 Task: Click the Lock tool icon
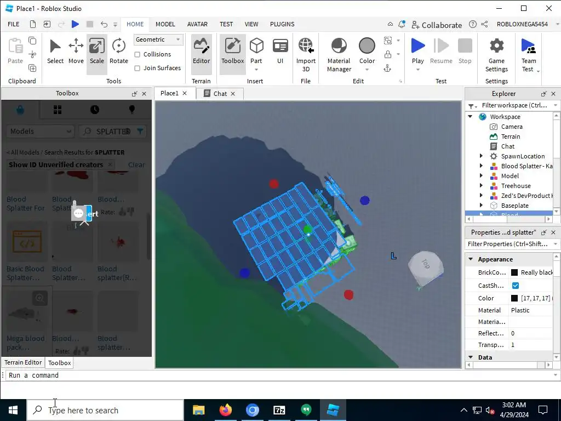(x=388, y=54)
